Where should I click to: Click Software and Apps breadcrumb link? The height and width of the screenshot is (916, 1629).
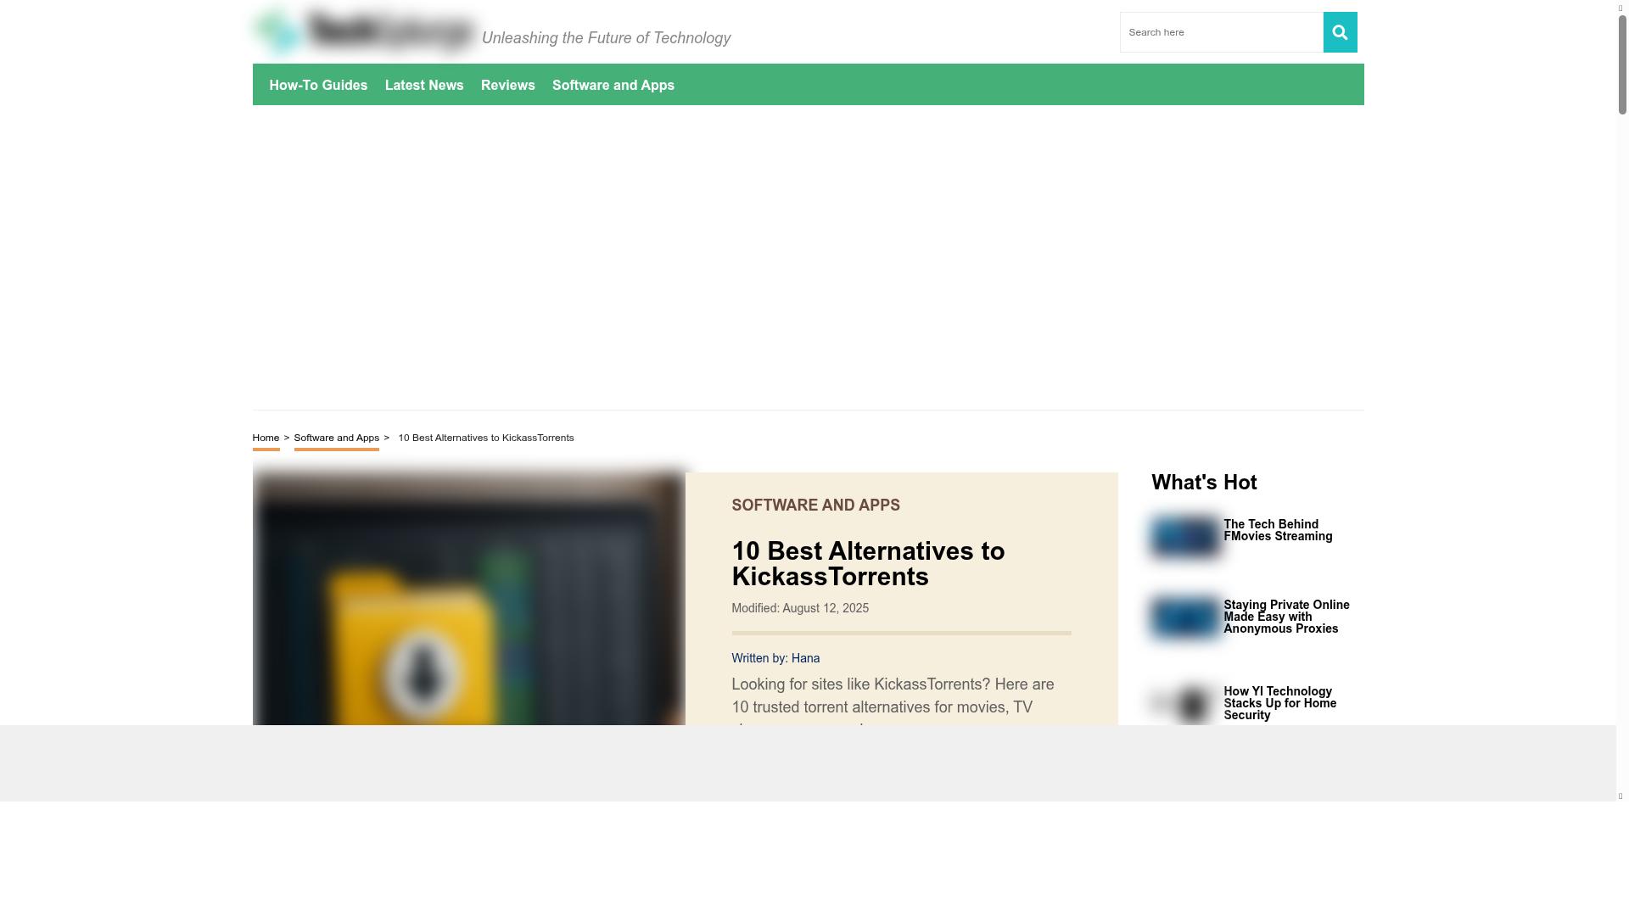click(336, 438)
